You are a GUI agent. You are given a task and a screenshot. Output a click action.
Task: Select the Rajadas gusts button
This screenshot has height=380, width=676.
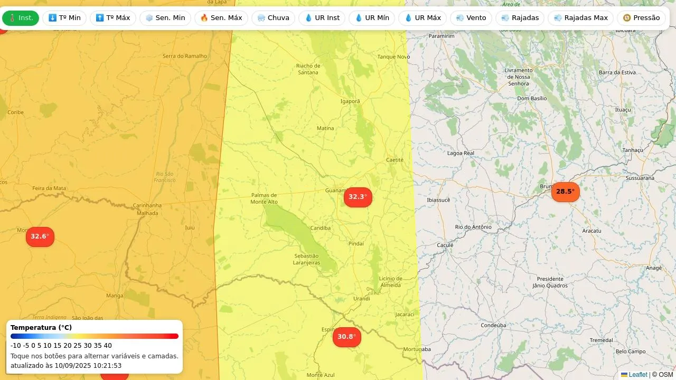click(x=520, y=18)
